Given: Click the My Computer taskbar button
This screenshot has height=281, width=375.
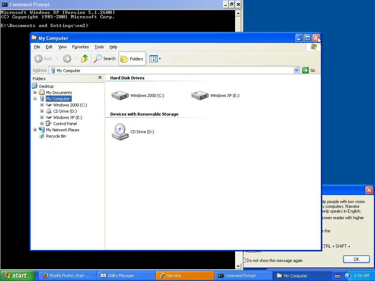Looking at the screenshot, I should pos(302,276).
